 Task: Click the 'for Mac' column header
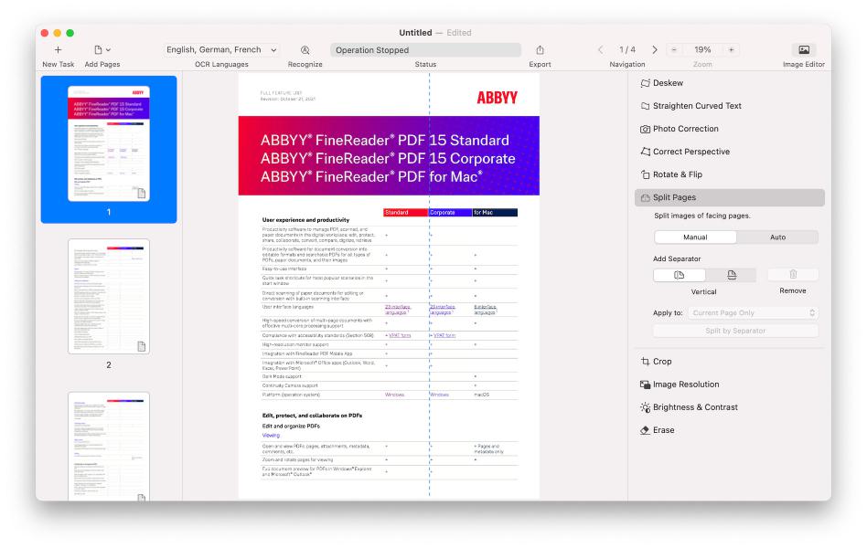click(x=496, y=213)
